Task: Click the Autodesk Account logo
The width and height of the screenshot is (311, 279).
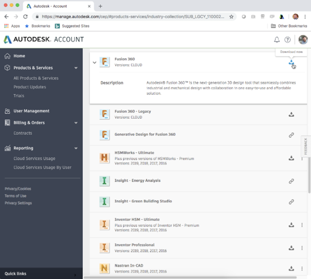Action: [x=44, y=39]
